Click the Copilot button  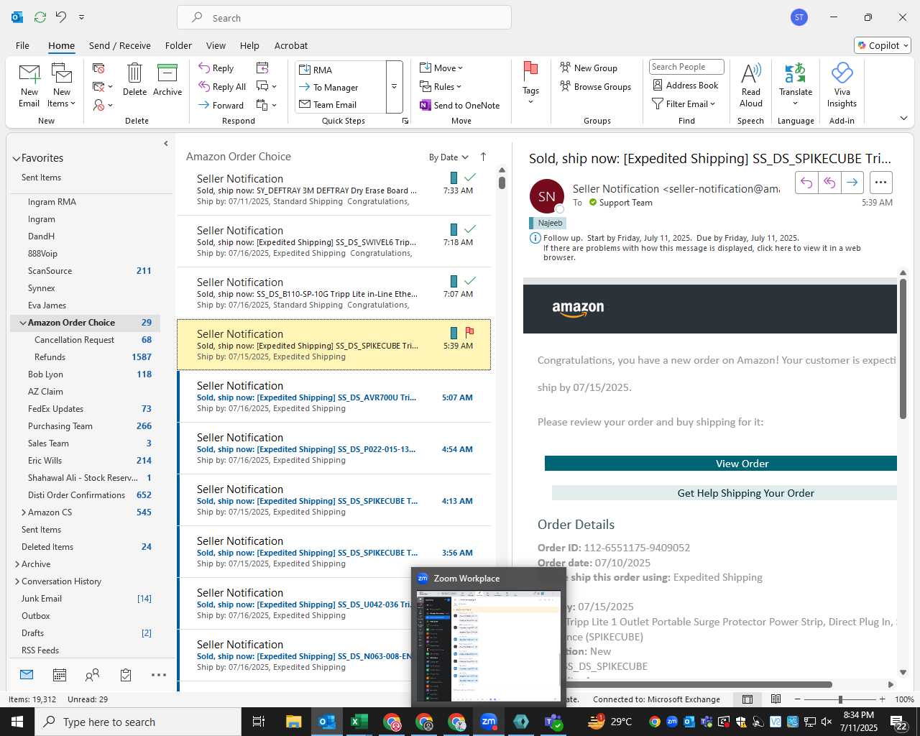click(883, 45)
